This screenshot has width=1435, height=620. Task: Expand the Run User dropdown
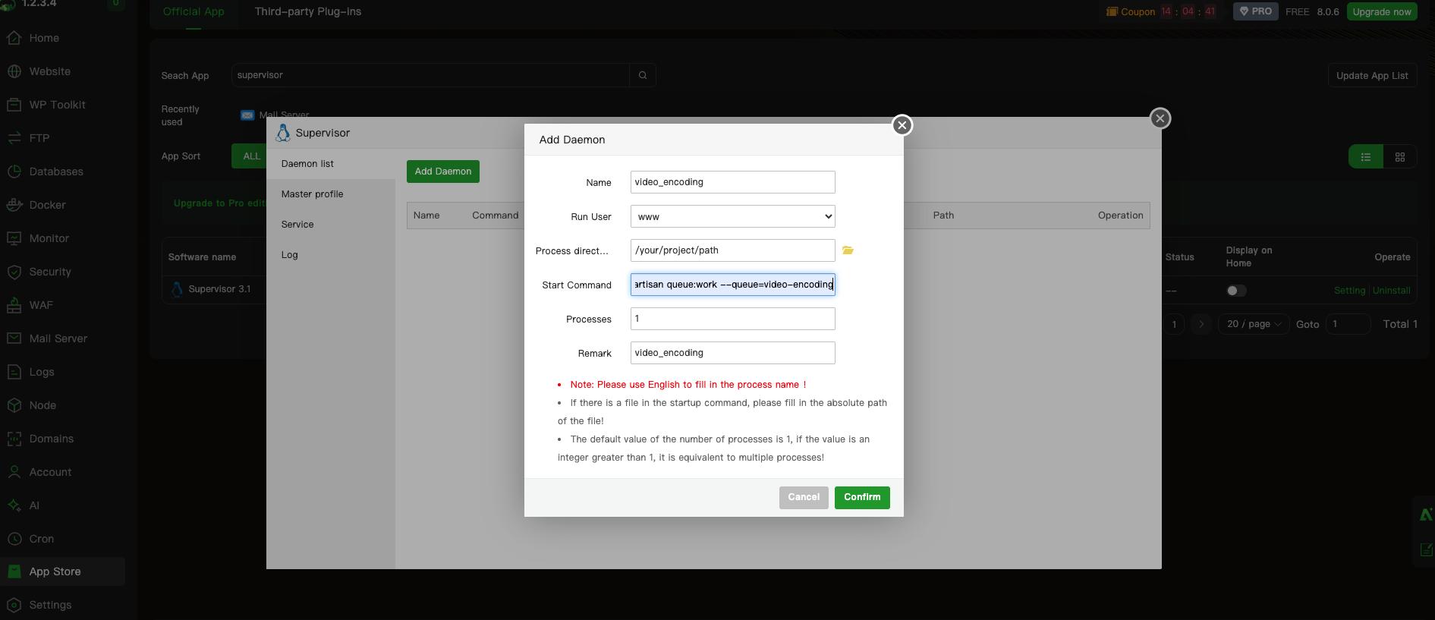tap(733, 216)
